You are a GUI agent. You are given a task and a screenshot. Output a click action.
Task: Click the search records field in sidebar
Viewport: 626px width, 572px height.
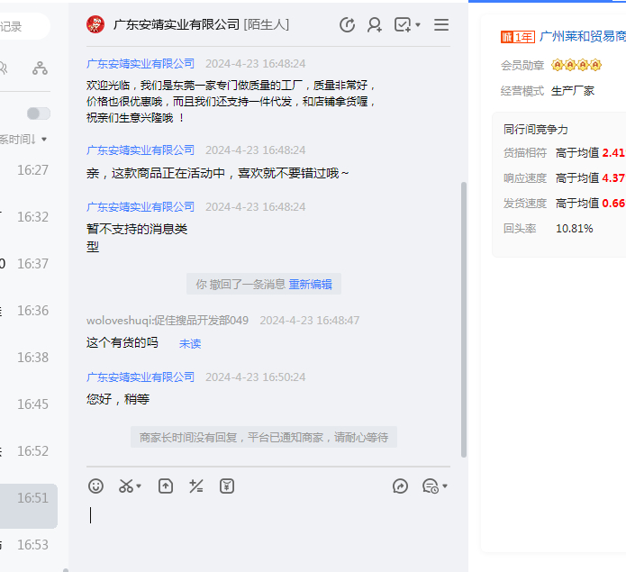coord(24,26)
